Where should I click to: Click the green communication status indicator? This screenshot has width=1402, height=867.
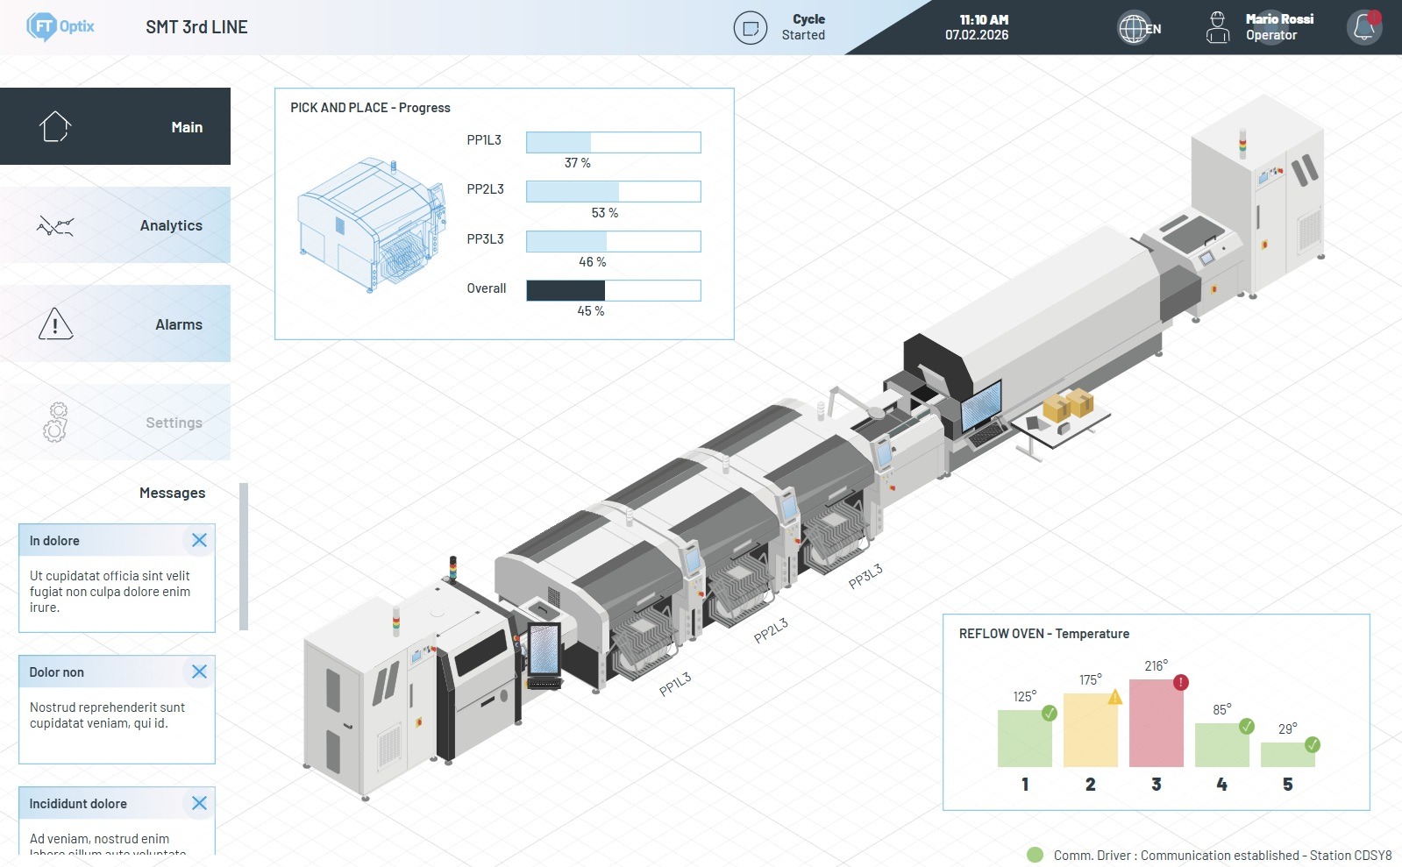[1035, 855]
